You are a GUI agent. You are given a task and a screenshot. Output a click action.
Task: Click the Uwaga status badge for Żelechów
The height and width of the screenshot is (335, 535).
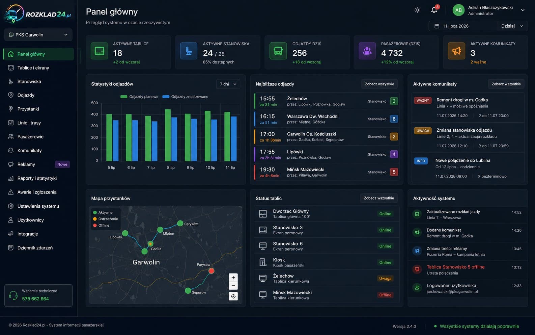[385, 279]
